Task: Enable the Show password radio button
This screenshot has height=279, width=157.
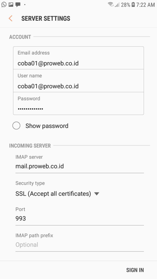Action: coord(16,126)
